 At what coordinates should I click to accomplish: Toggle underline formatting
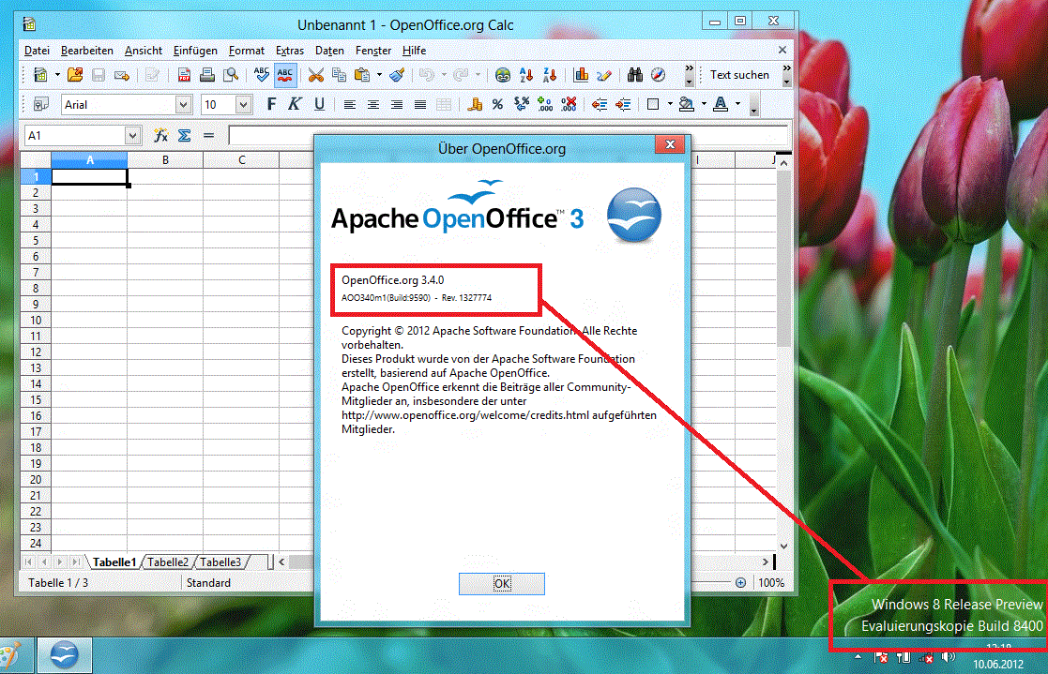coord(320,104)
